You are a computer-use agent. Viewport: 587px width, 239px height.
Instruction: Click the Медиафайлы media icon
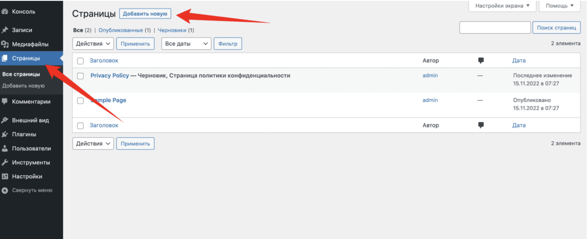click(5, 44)
